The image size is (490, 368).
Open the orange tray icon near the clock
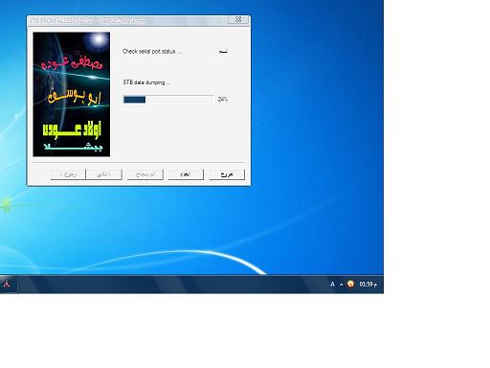[x=350, y=284]
